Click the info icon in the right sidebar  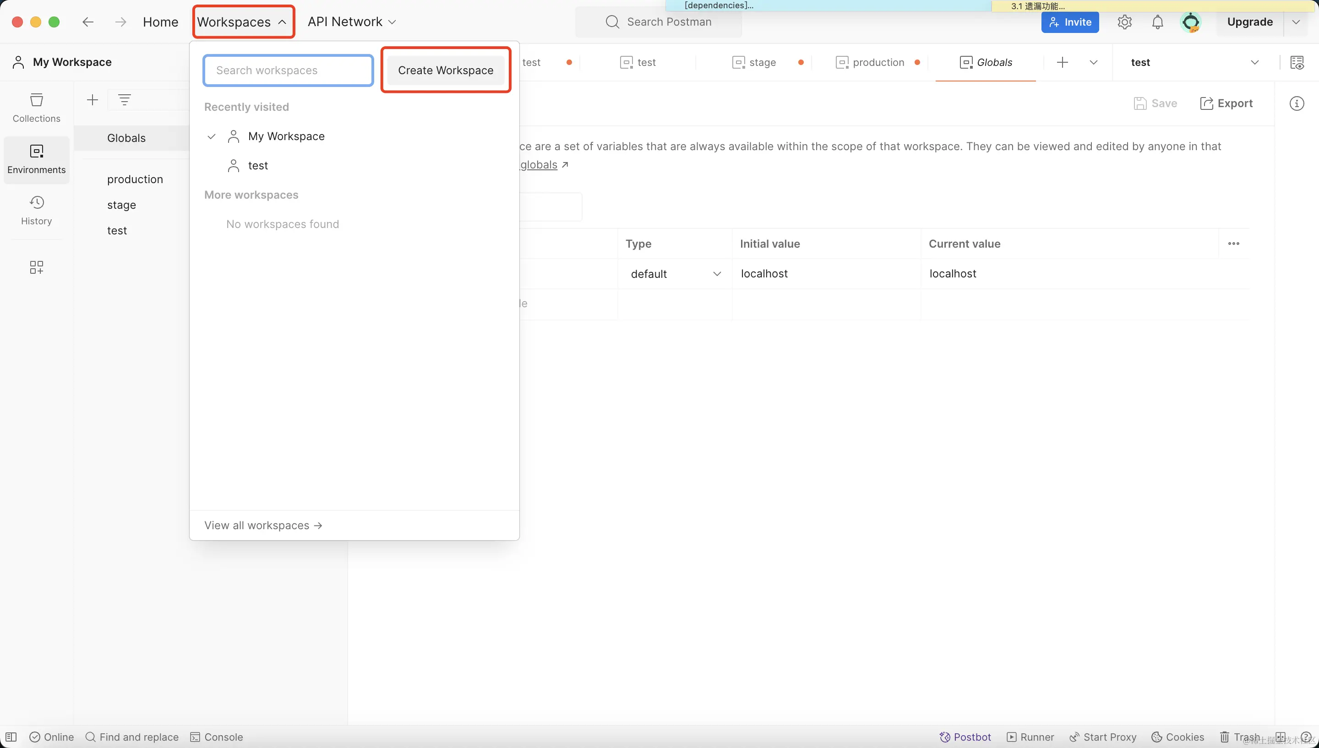pyautogui.click(x=1297, y=103)
